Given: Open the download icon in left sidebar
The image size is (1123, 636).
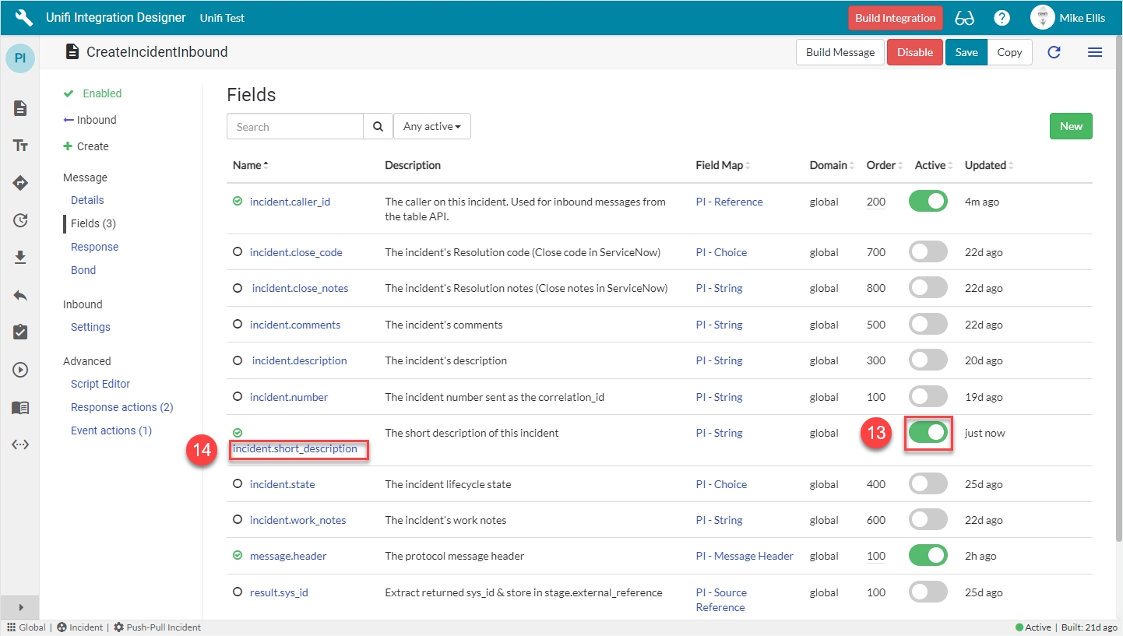Looking at the screenshot, I should [x=20, y=257].
